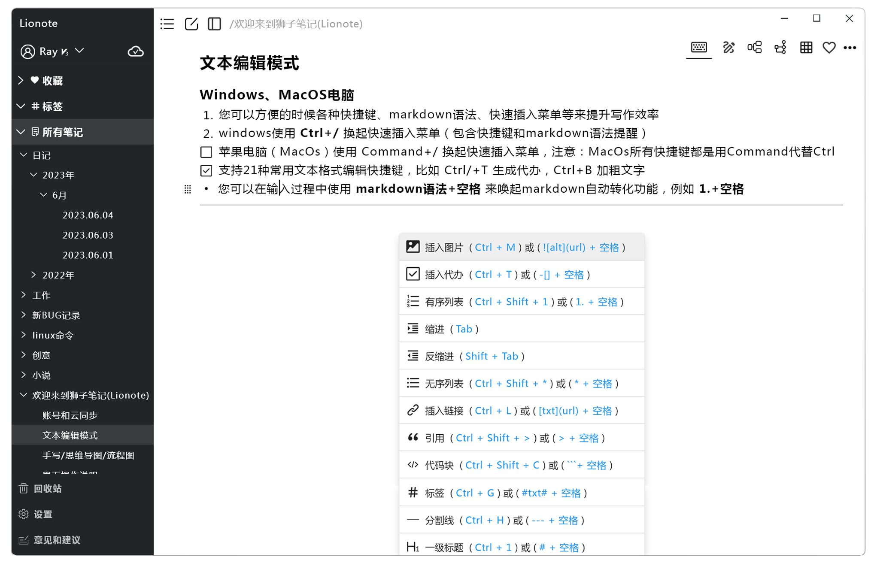Choose 插入图片 from the quick insert menu
The width and height of the screenshot is (880, 563).
pyautogui.click(x=522, y=247)
